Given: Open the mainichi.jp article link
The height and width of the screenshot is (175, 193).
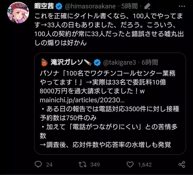Looking at the screenshot, I should [x=82, y=100].
